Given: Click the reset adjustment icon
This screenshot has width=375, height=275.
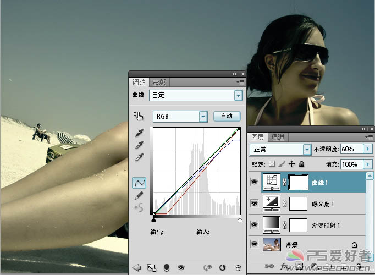Looking at the screenshot, I should point(223,268).
